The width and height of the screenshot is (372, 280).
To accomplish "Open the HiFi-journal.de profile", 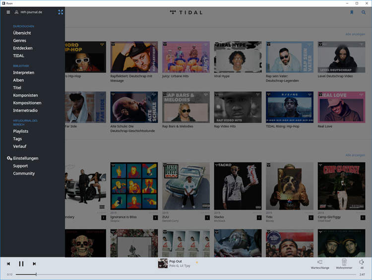I will click(x=28, y=12).
